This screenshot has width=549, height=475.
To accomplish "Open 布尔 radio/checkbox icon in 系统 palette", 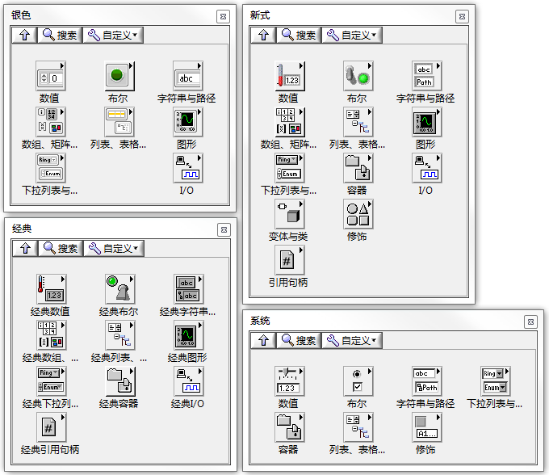I will pyautogui.click(x=357, y=381).
